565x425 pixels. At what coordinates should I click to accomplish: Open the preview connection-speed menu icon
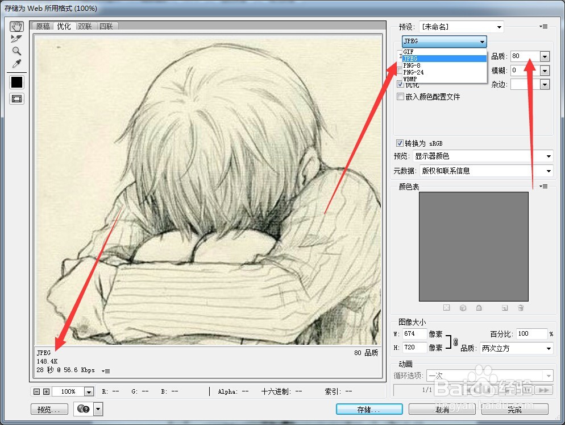tap(106, 371)
